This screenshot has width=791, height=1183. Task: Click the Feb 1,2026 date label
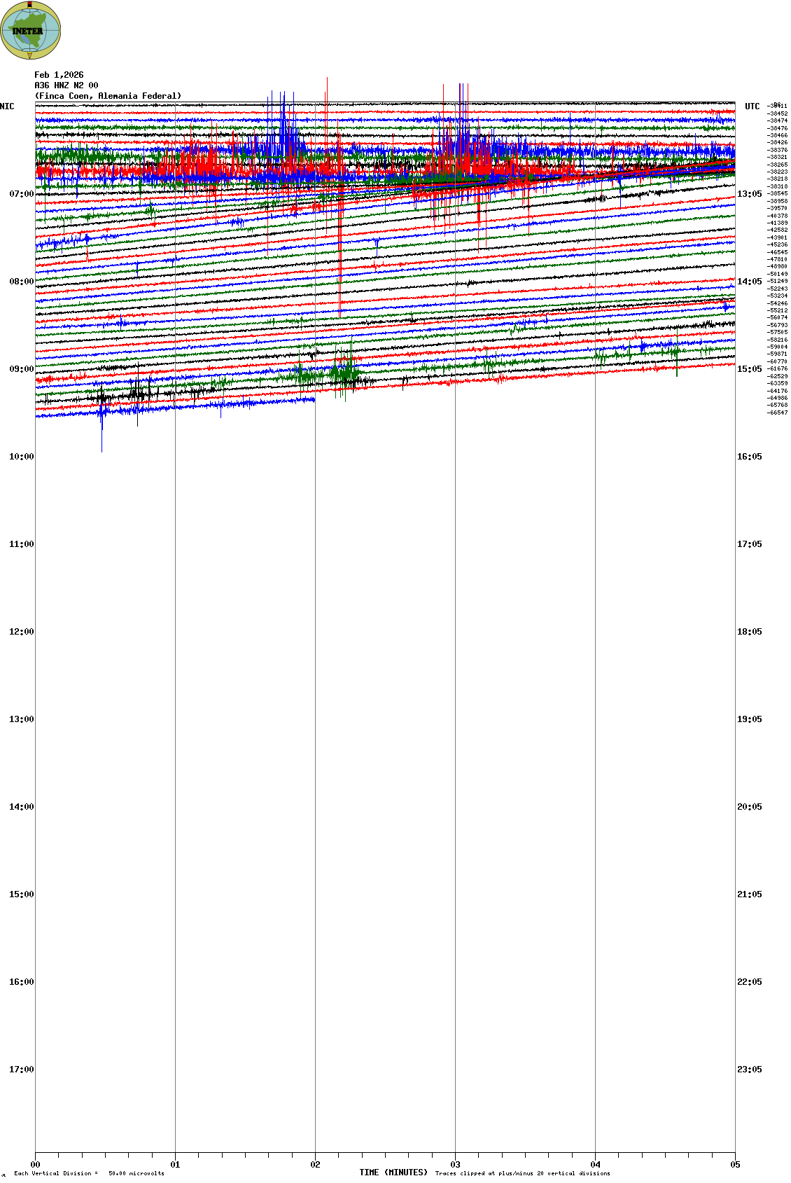(x=59, y=75)
